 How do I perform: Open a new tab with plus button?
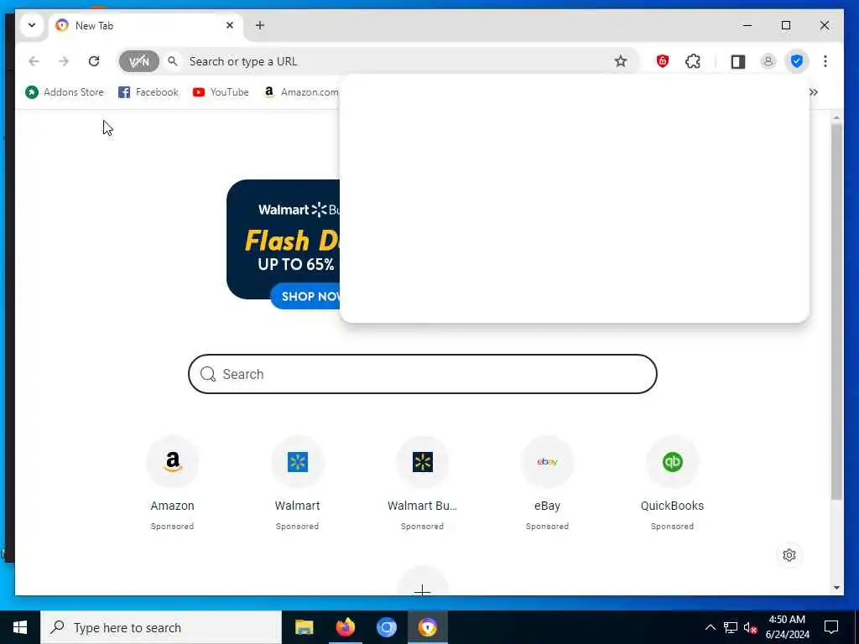260,25
